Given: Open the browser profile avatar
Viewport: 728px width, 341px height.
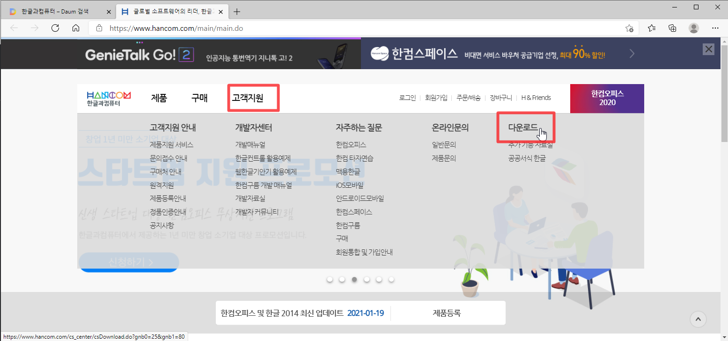Looking at the screenshot, I should 694,28.
